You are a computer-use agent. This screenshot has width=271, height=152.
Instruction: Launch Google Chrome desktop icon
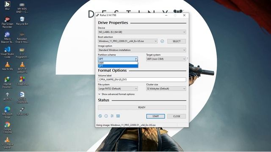[7, 128]
